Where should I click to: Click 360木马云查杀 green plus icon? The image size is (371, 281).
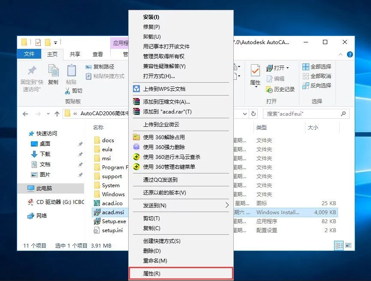[136, 157]
